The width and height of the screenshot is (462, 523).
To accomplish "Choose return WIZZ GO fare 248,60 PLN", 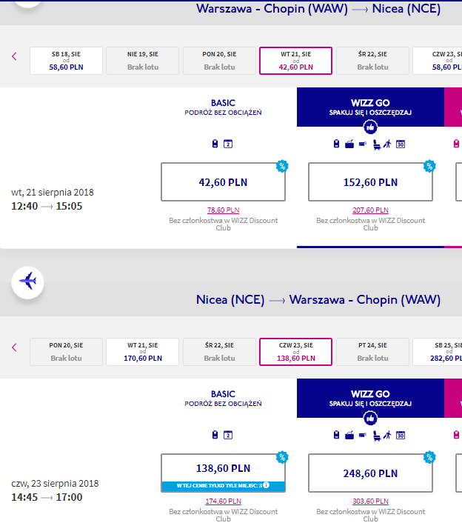I will click(370, 473).
